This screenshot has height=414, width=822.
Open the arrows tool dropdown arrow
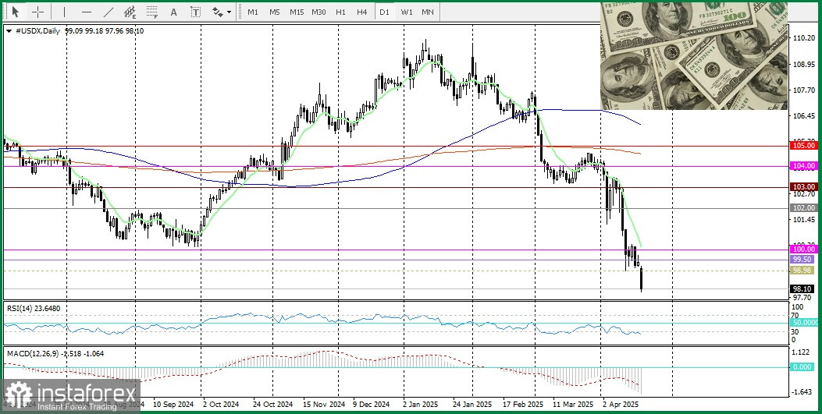pyautogui.click(x=229, y=12)
